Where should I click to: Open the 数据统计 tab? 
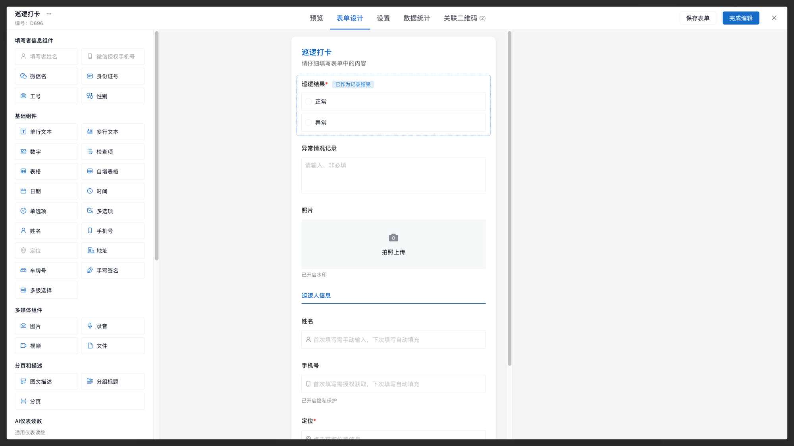pos(416,18)
